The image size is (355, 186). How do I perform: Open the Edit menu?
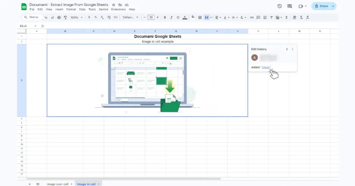coord(40,9)
